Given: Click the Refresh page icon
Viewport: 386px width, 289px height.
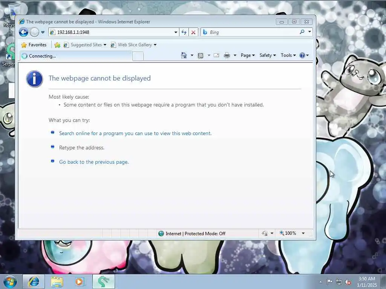Looking at the screenshot, I should pyautogui.click(x=184, y=32).
